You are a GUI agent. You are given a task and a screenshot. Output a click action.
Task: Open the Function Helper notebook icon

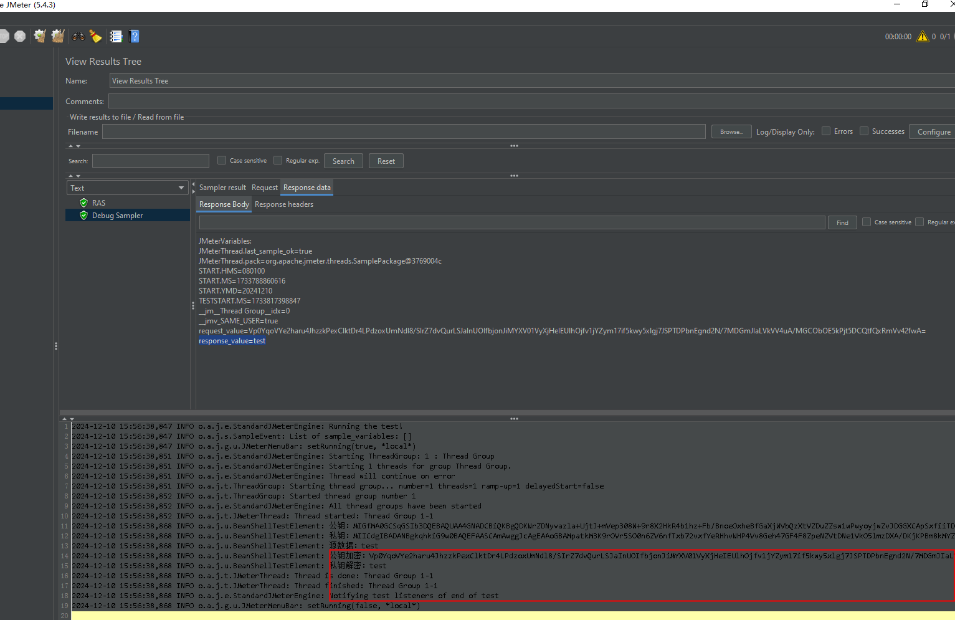point(116,36)
